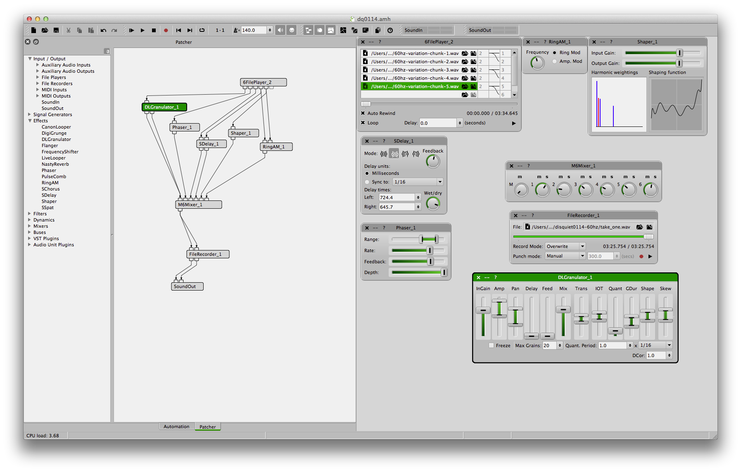Enable the Freeze checkbox in DLGranulator_1

point(491,346)
